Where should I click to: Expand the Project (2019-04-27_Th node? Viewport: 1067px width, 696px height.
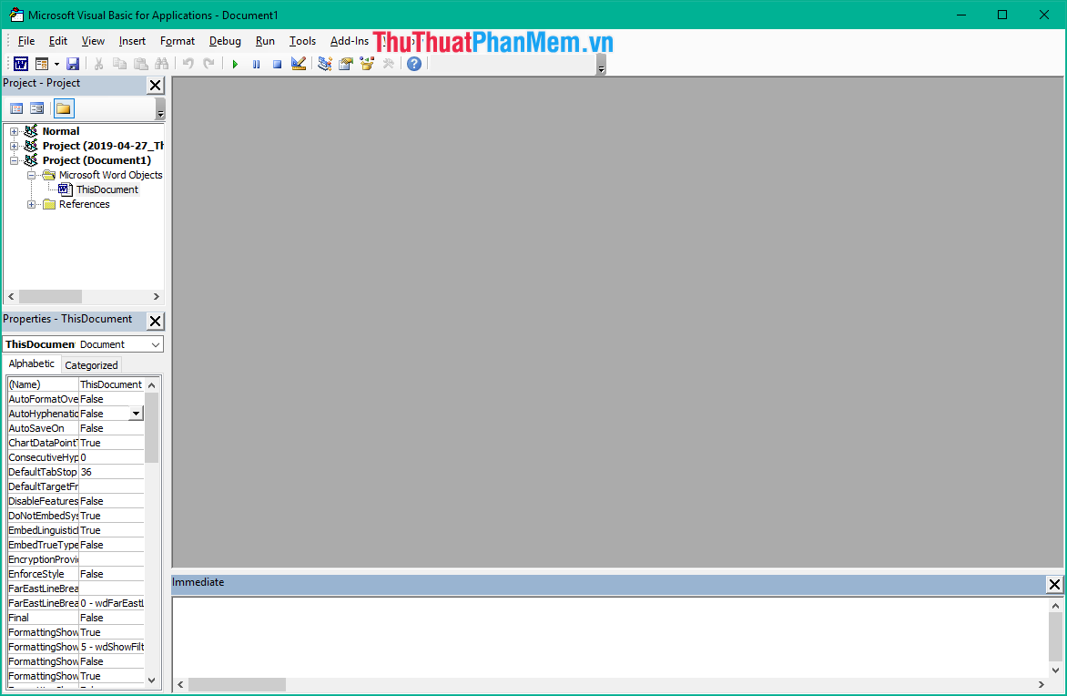pos(14,146)
